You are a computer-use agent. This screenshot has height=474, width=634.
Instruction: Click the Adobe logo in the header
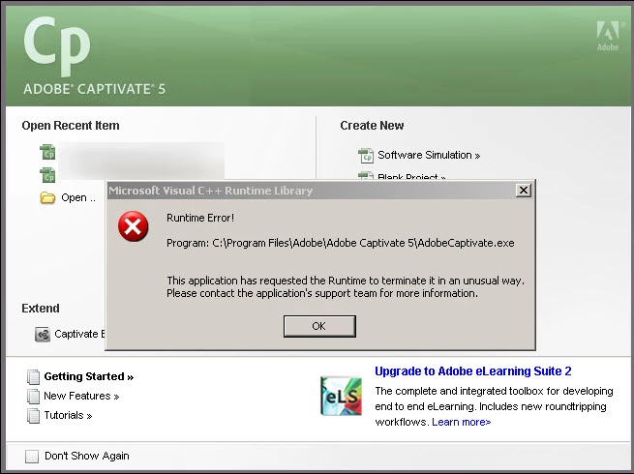point(608,36)
